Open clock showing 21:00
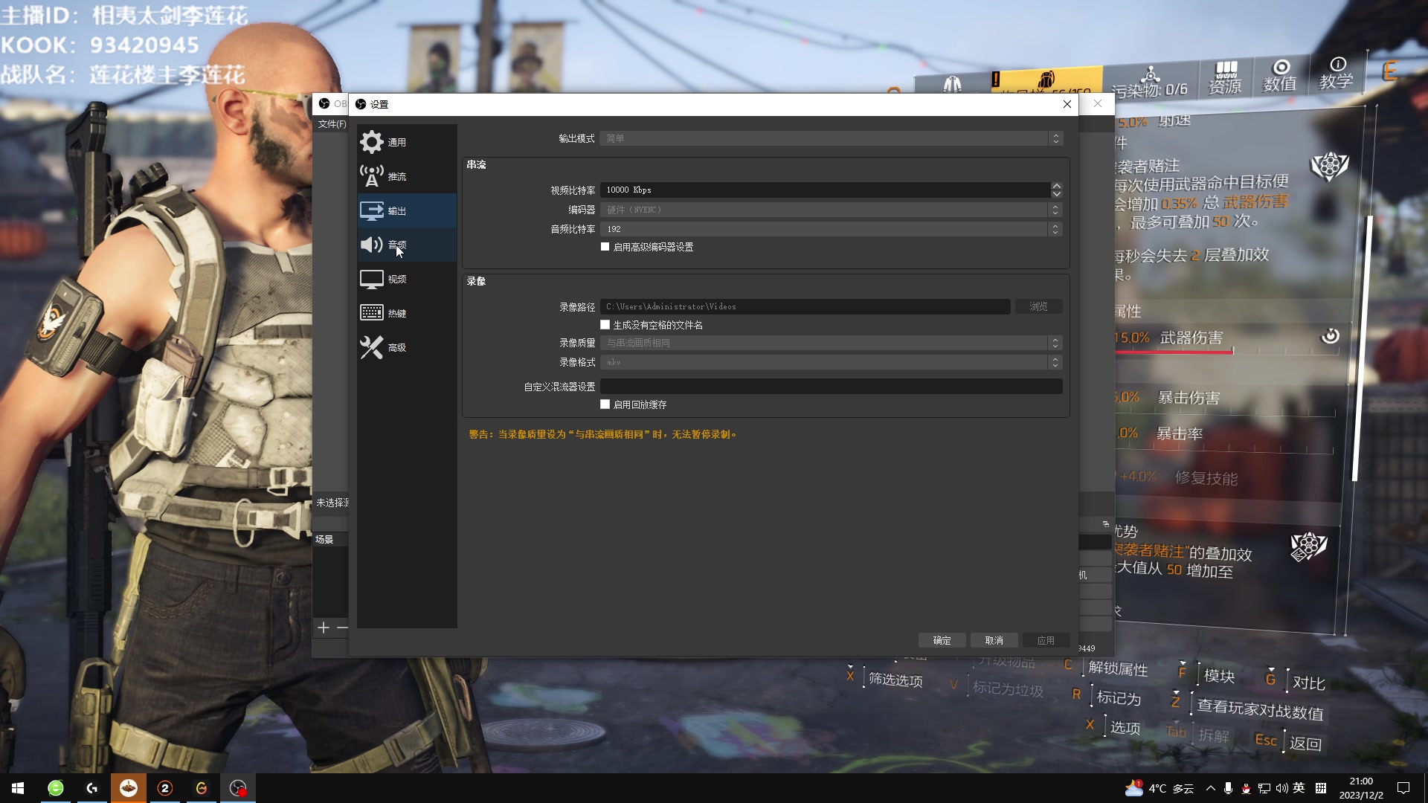The height and width of the screenshot is (803, 1428). click(x=1361, y=788)
